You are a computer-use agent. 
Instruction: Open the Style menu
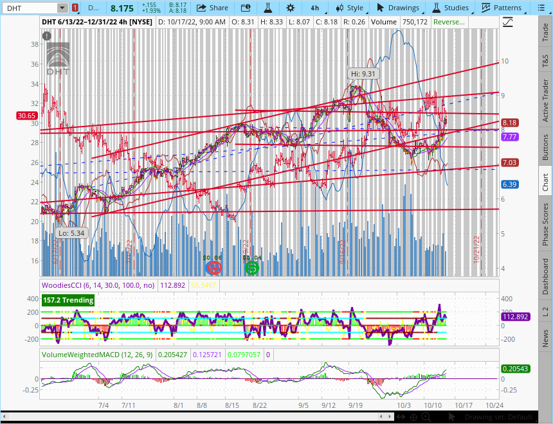point(350,8)
